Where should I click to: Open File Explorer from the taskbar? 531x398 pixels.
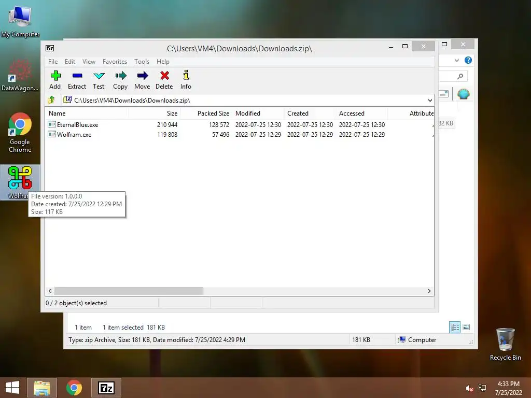coord(42,388)
